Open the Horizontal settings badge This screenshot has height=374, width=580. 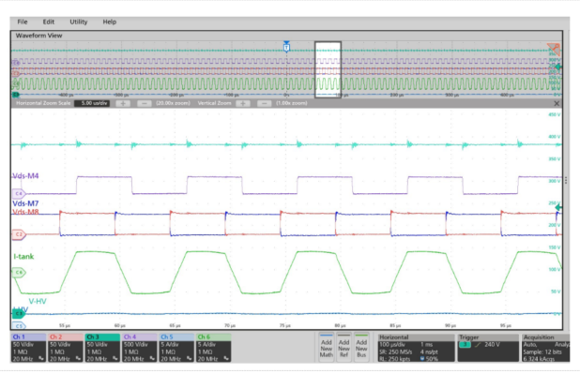(x=417, y=348)
